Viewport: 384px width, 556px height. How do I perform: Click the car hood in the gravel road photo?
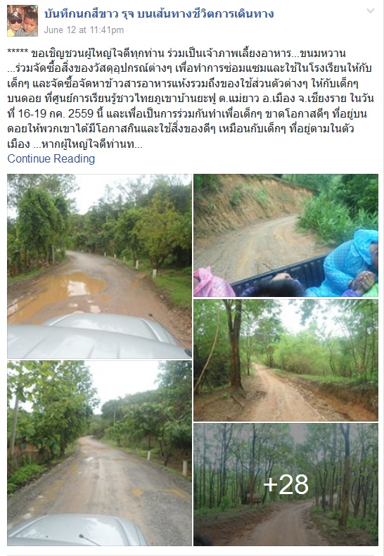point(76,531)
